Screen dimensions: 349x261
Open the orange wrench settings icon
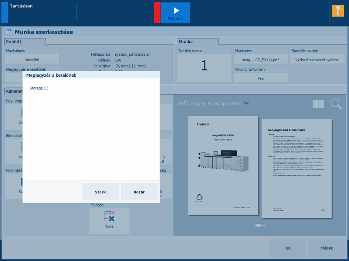click(x=338, y=11)
